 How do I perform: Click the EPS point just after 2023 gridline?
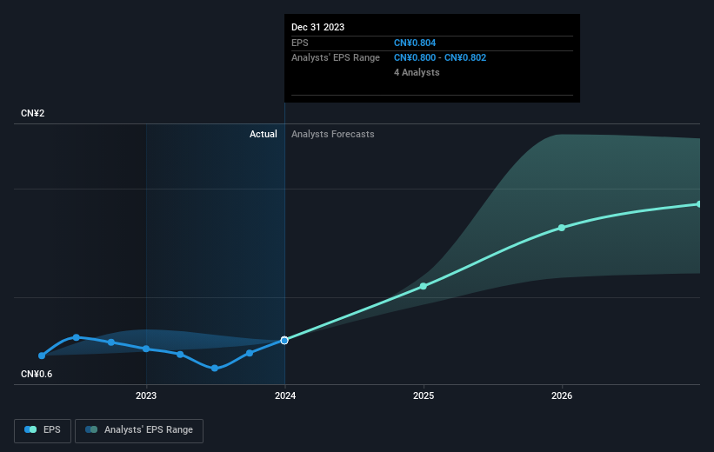[x=180, y=354]
